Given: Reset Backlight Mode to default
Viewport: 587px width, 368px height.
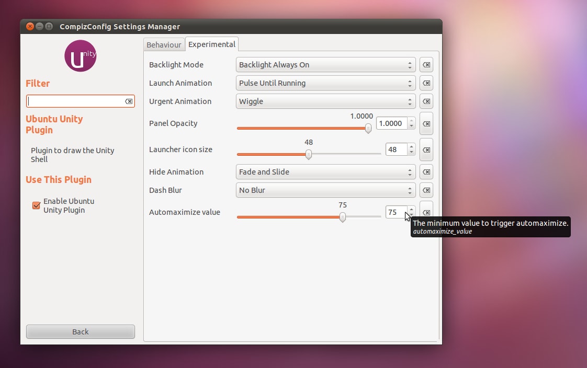Looking at the screenshot, I should pyautogui.click(x=426, y=65).
